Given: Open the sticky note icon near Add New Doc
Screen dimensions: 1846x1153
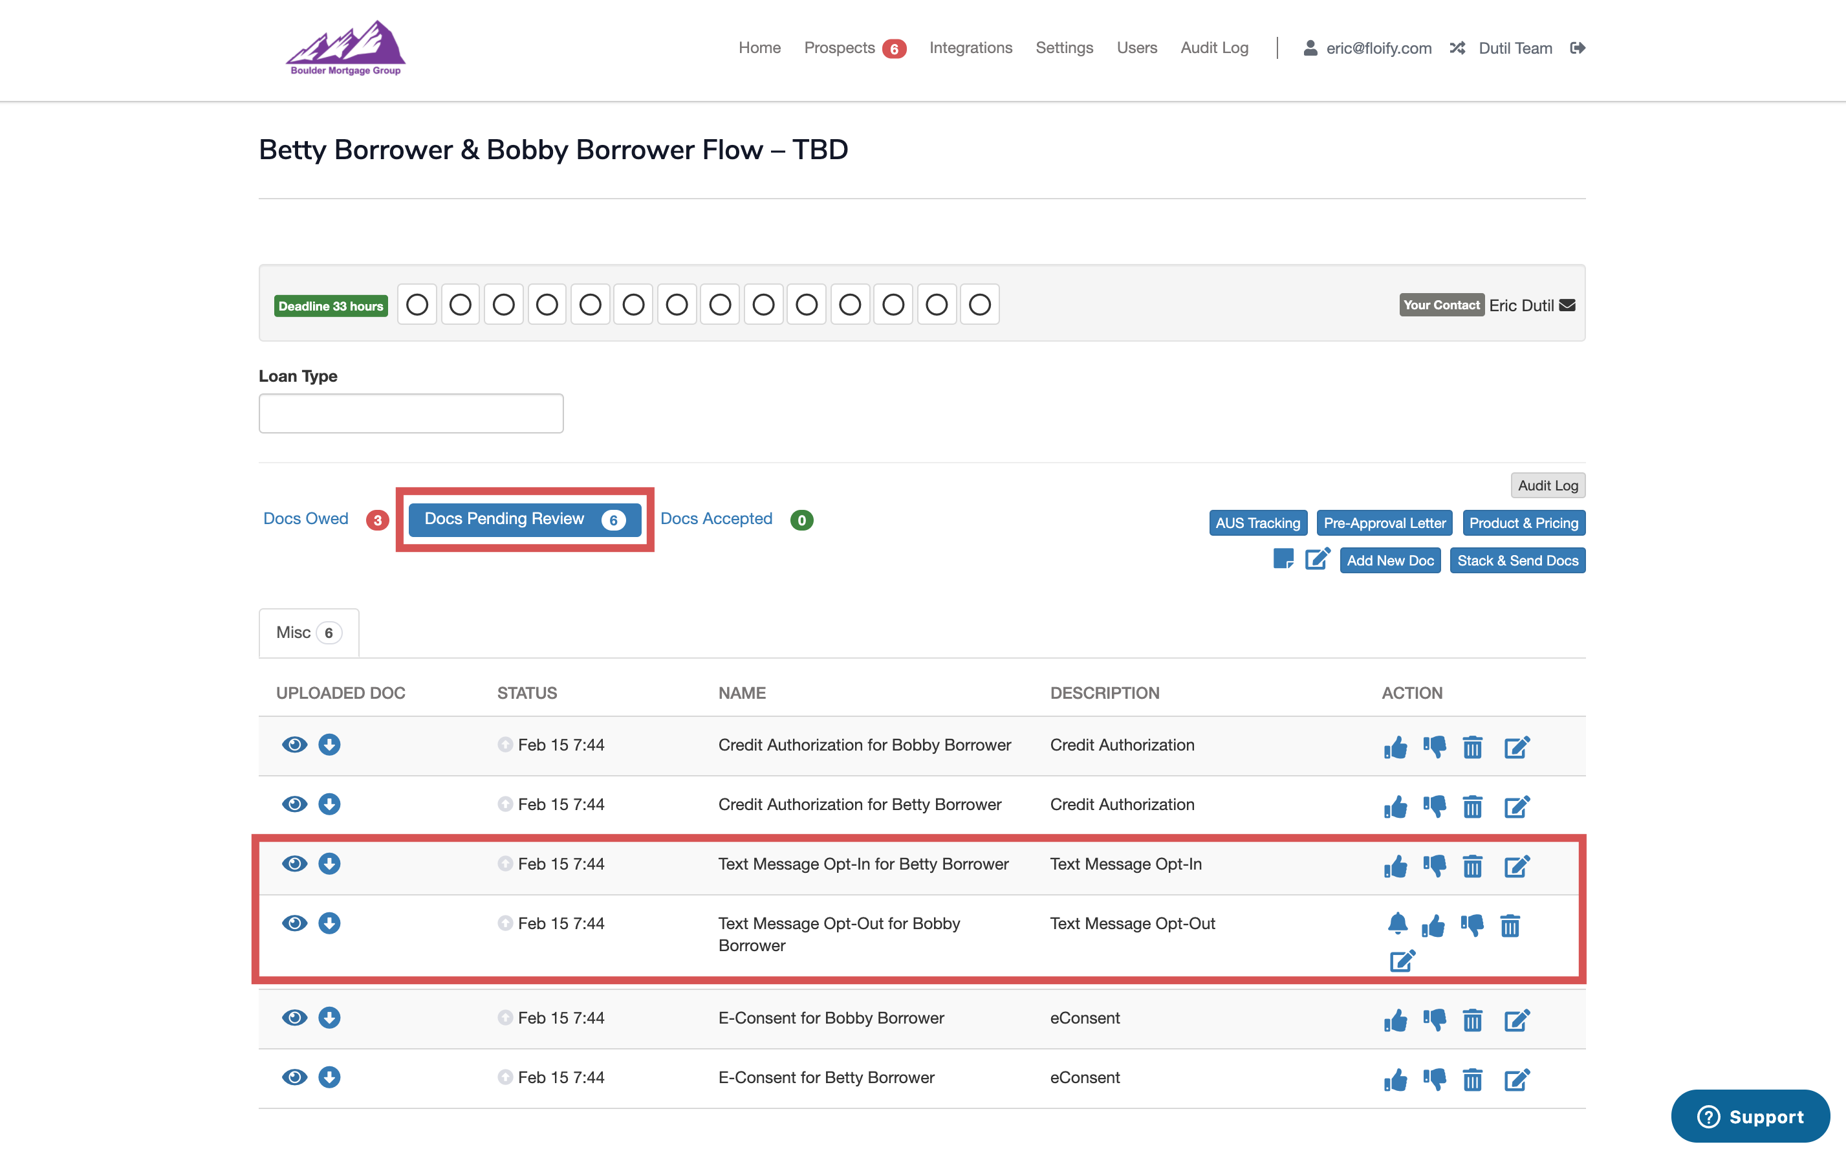Looking at the screenshot, I should pyautogui.click(x=1283, y=559).
